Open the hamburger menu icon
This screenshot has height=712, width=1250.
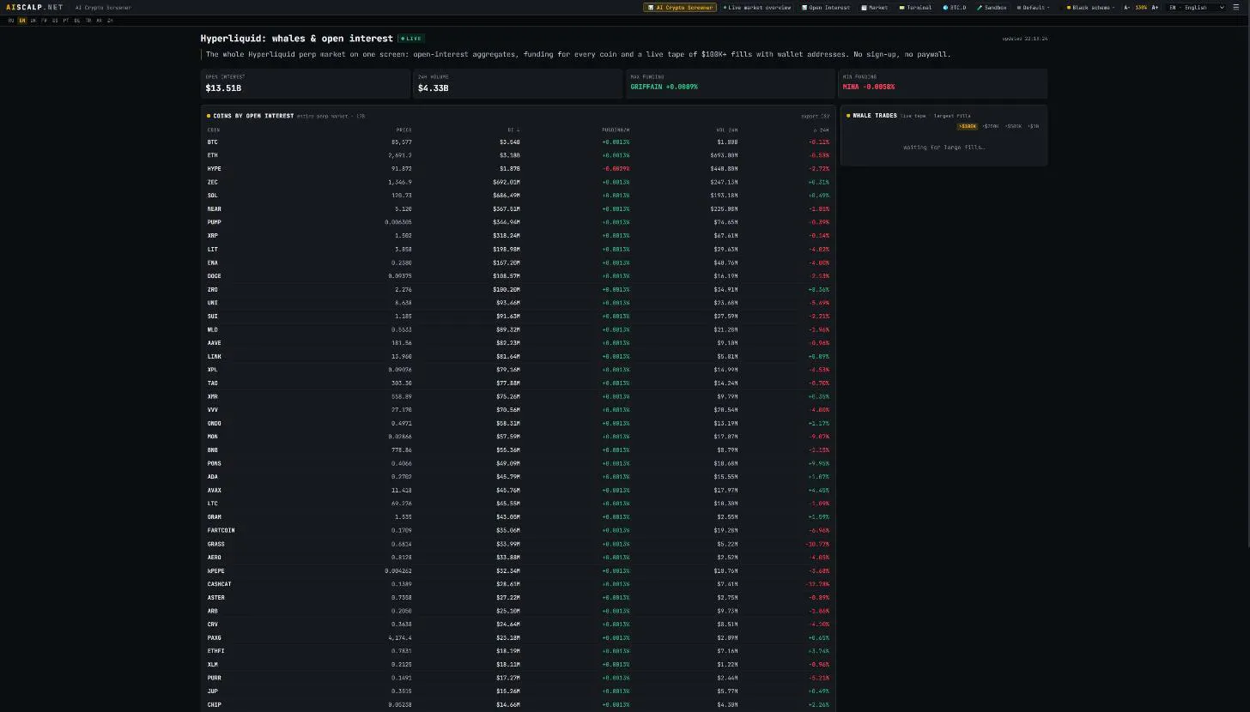[x=1235, y=7]
